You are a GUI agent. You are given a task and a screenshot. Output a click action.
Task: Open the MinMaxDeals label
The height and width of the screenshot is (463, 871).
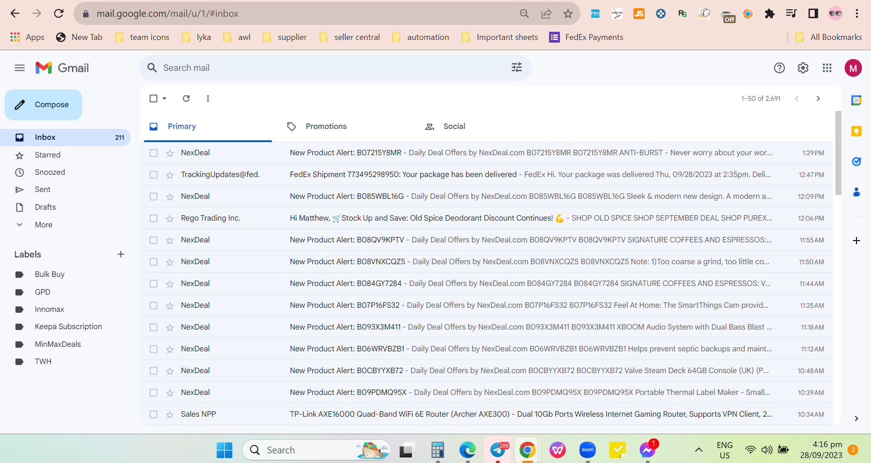pos(58,345)
